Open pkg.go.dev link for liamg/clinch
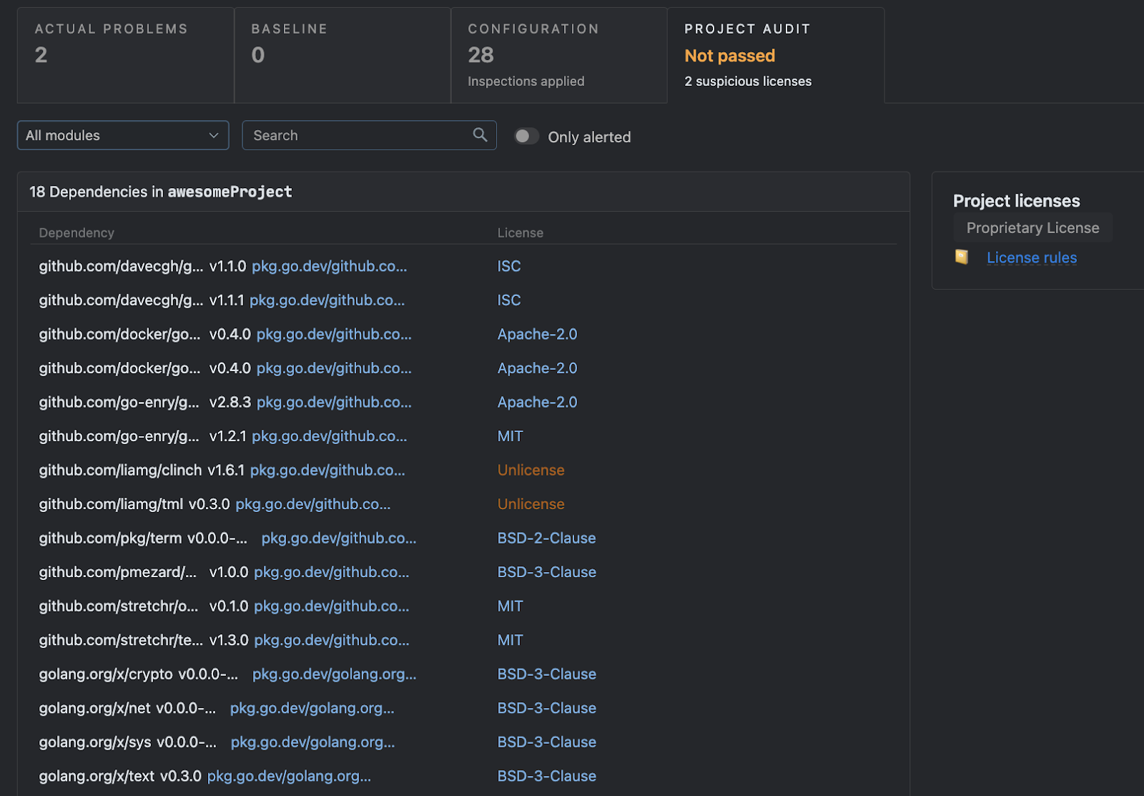This screenshot has width=1144, height=796. (x=327, y=470)
